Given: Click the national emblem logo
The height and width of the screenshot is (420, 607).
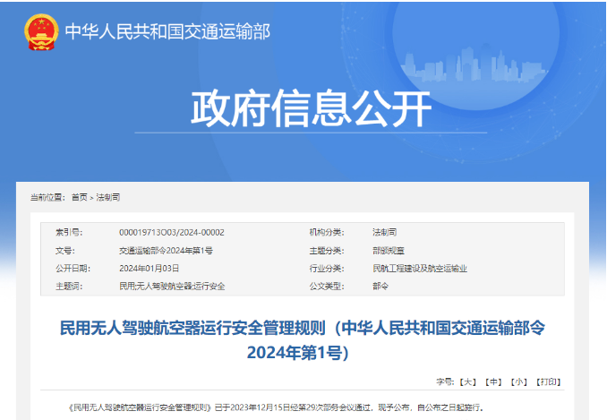Looking at the screenshot, I should pos(41,32).
